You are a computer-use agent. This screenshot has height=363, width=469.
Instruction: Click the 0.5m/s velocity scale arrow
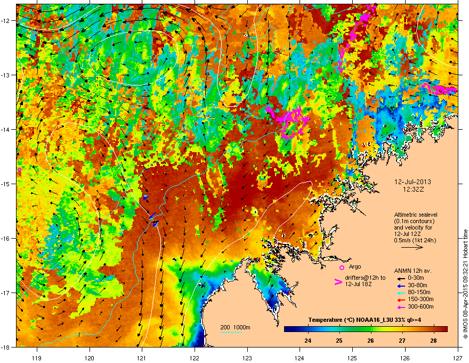coord(412,247)
